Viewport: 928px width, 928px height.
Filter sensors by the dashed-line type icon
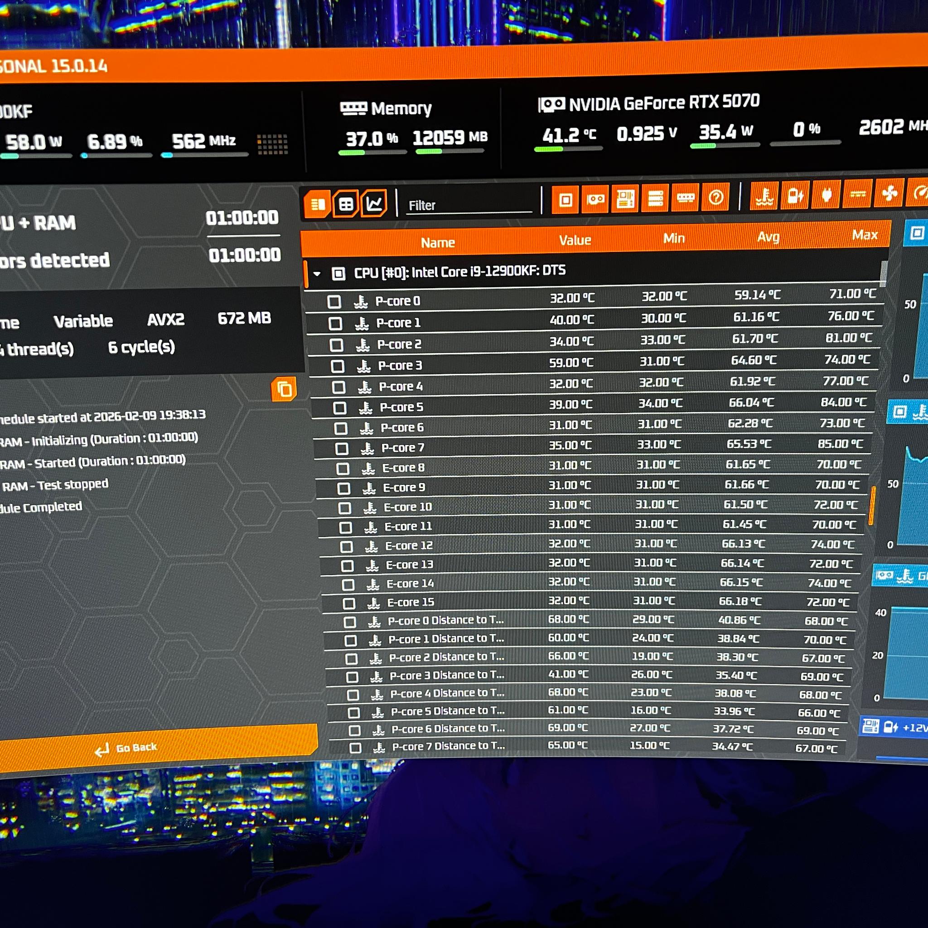click(858, 193)
